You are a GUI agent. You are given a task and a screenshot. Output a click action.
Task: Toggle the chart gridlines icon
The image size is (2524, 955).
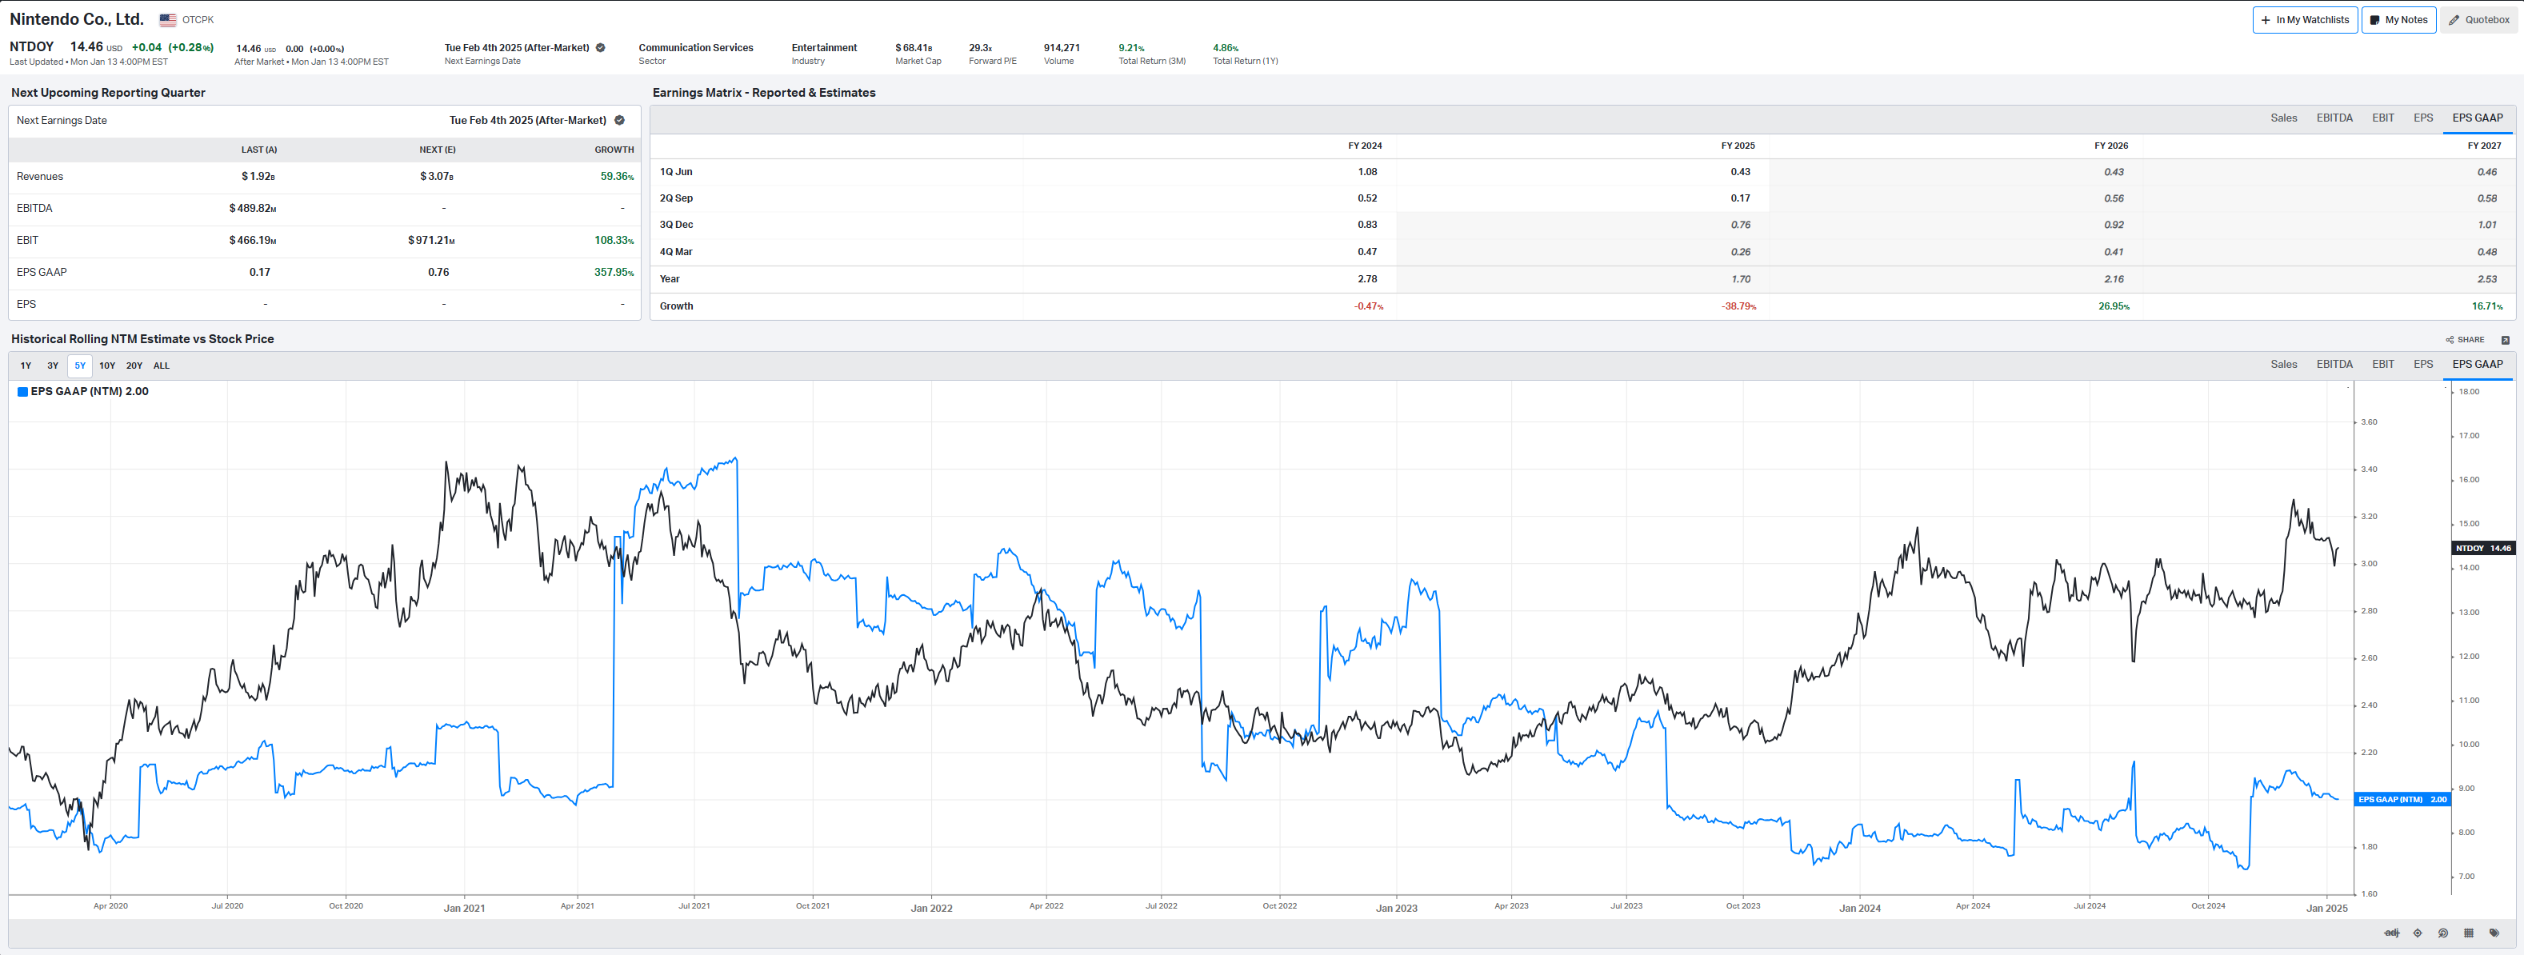click(x=2468, y=933)
